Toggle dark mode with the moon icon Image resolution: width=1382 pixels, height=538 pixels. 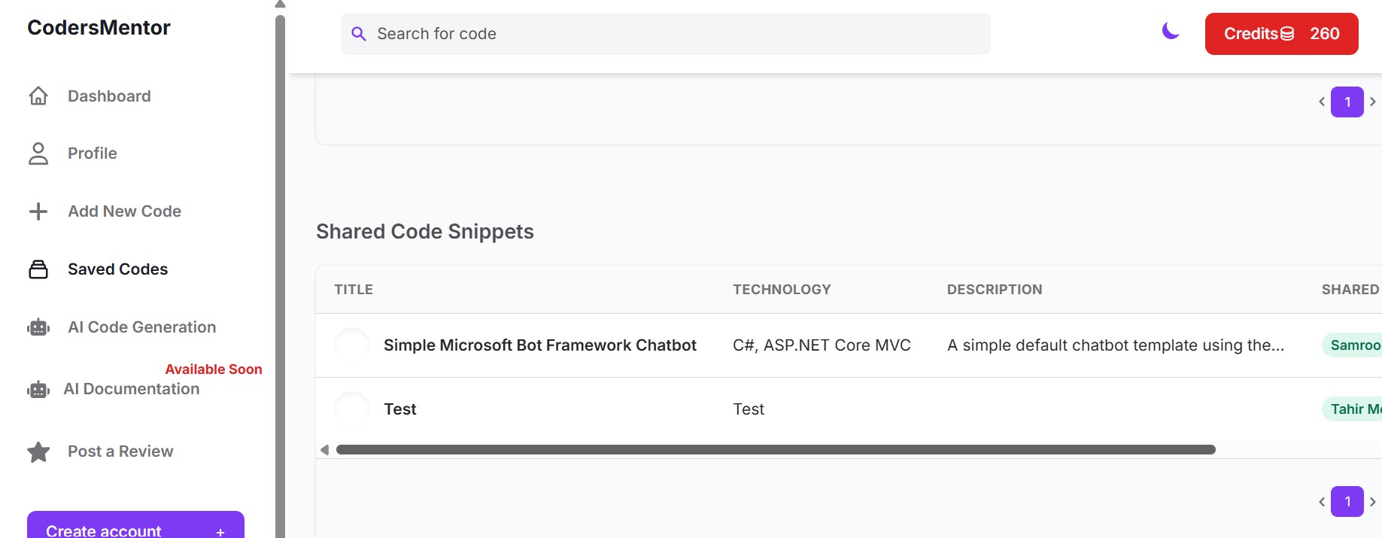pyautogui.click(x=1171, y=31)
